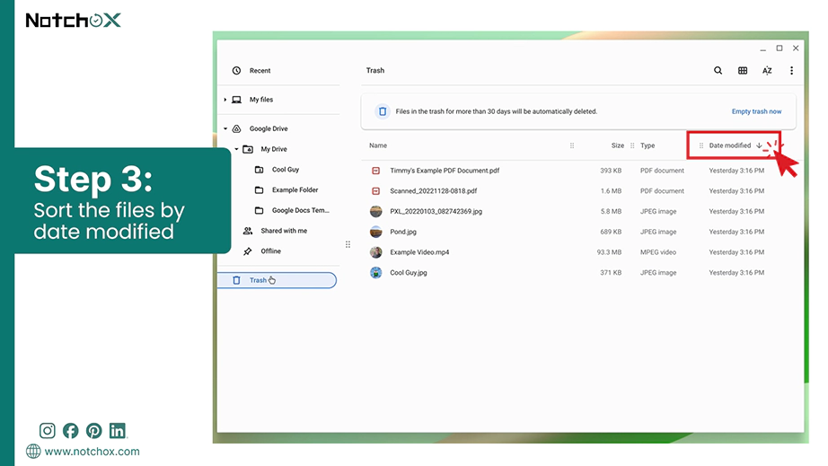Select file Scanned_20221128-0818.pdf
The width and height of the screenshot is (828, 466).
(433, 191)
